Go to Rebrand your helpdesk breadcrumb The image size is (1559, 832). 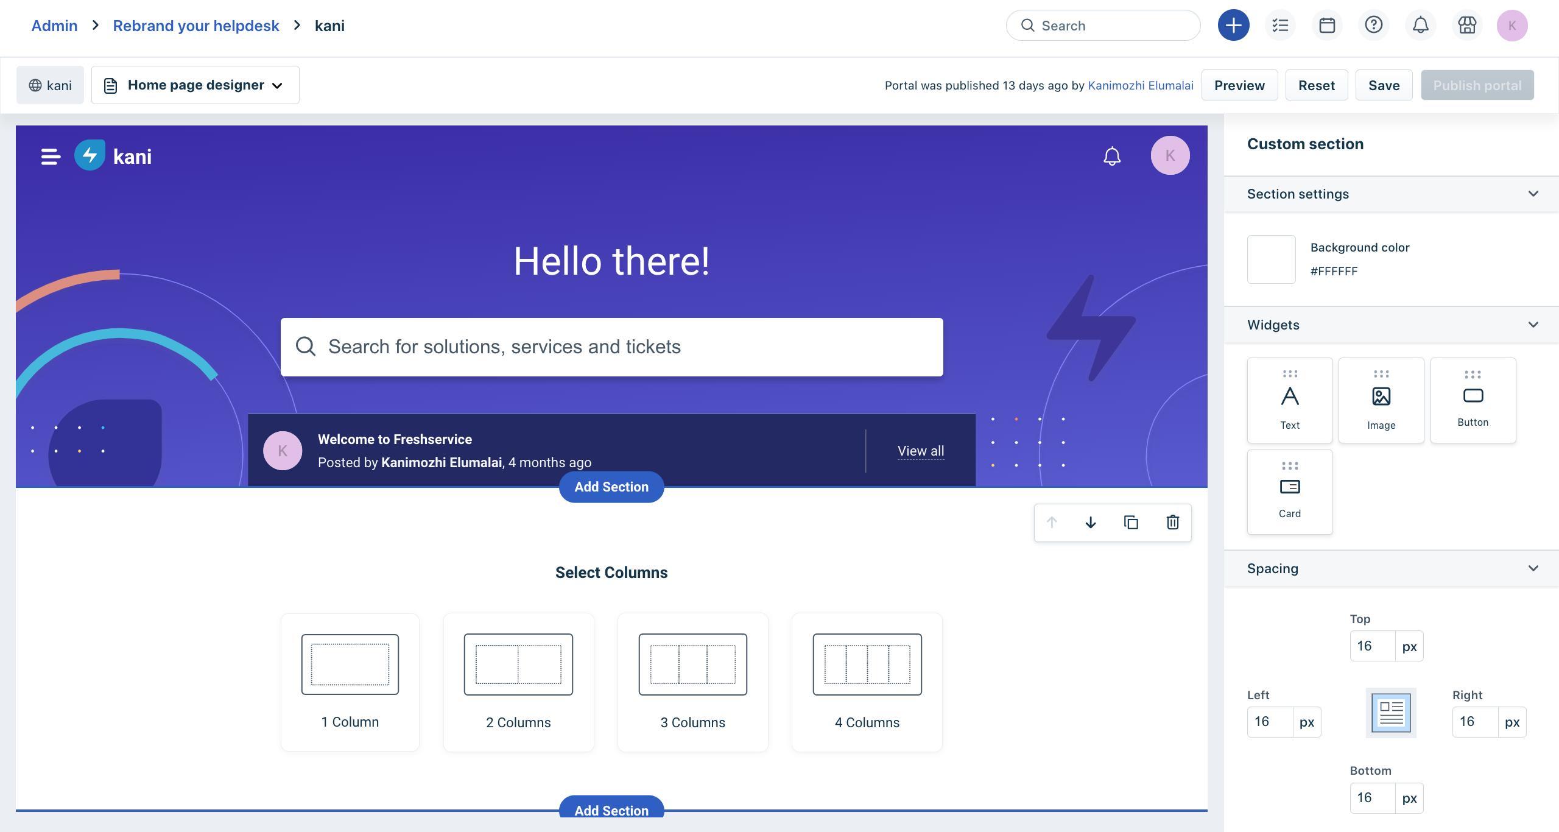coord(195,26)
